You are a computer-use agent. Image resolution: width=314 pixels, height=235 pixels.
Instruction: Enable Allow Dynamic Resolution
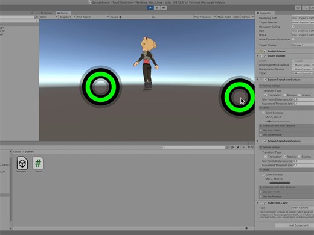[x=293, y=39]
